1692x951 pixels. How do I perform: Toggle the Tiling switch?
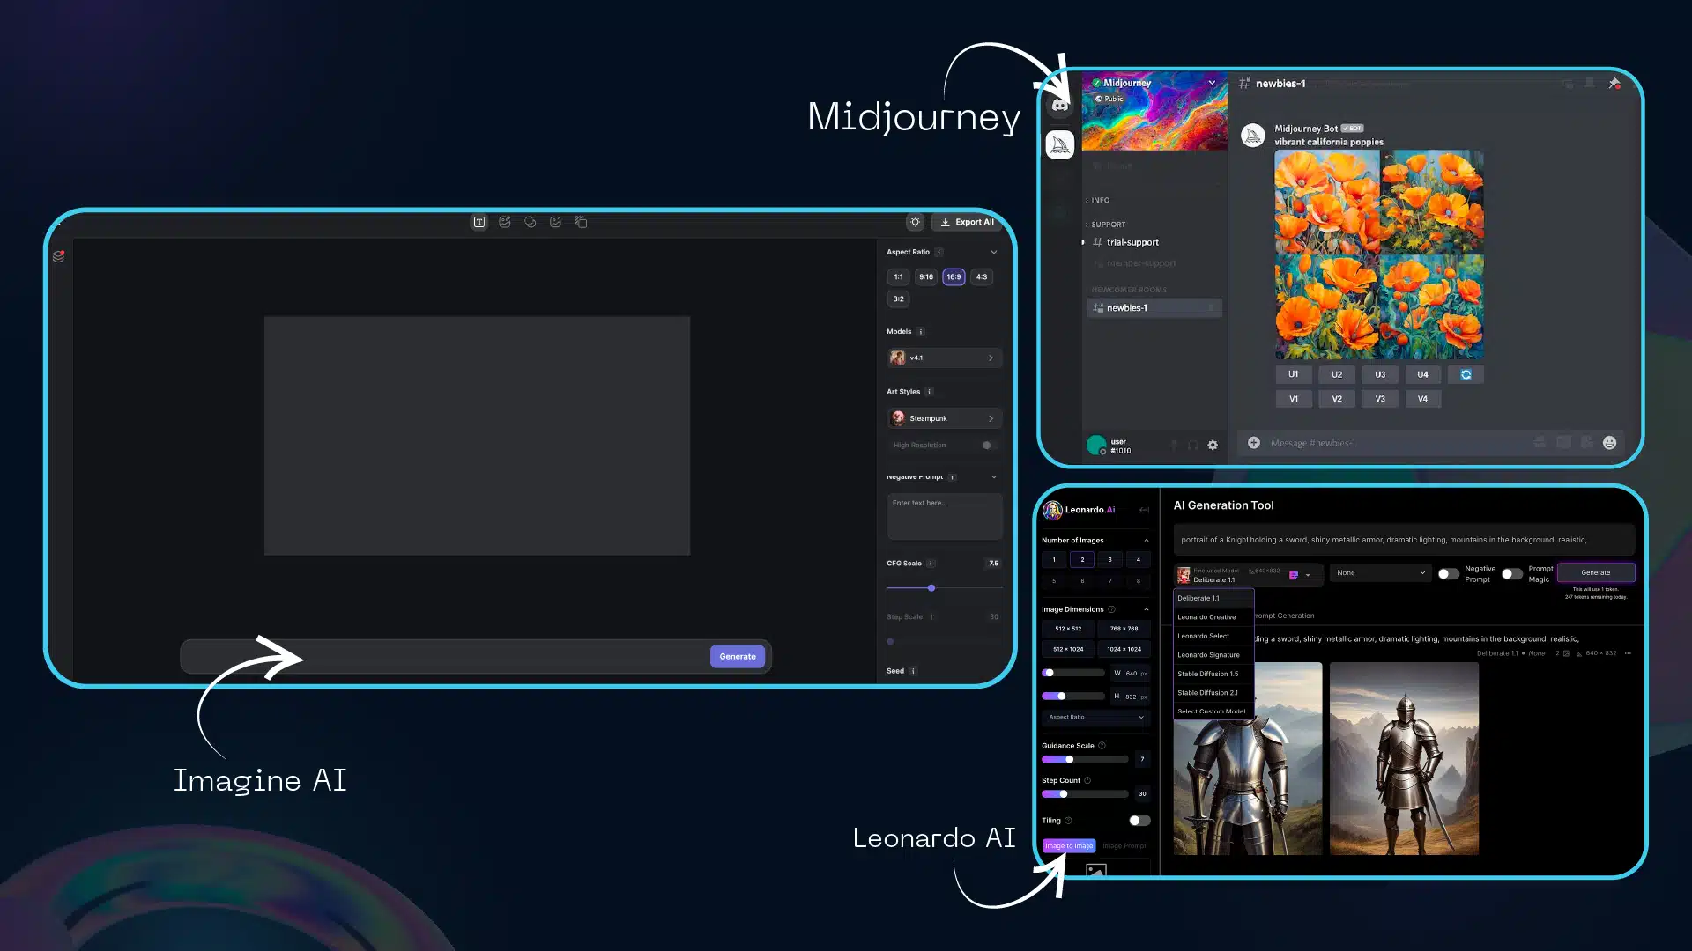pos(1139,821)
